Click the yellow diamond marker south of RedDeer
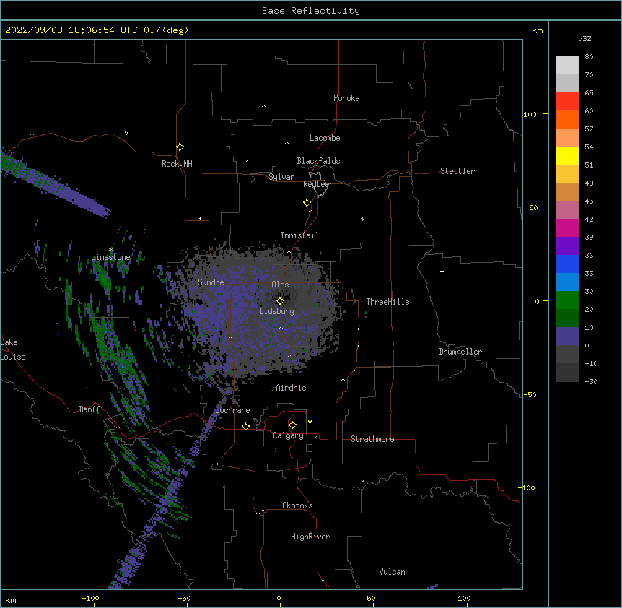622x608 pixels. click(x=307, y=203)
